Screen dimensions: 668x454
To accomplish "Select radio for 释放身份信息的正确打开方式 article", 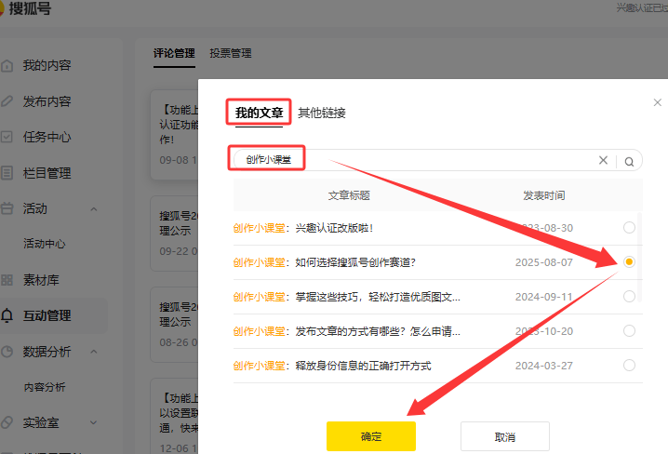I will [629, 366].
